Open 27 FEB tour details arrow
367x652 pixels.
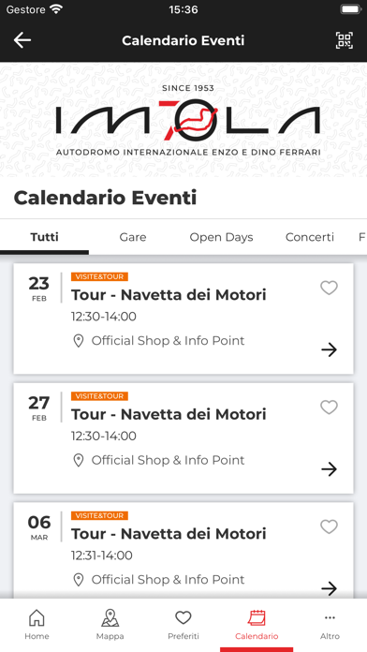pyautogui.click(x=329, y=469)
